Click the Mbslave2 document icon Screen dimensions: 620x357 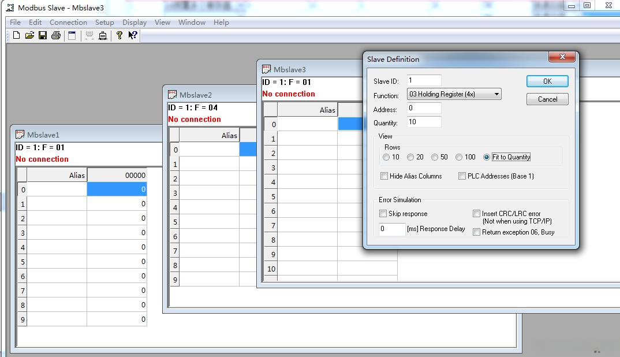(173, 95)
